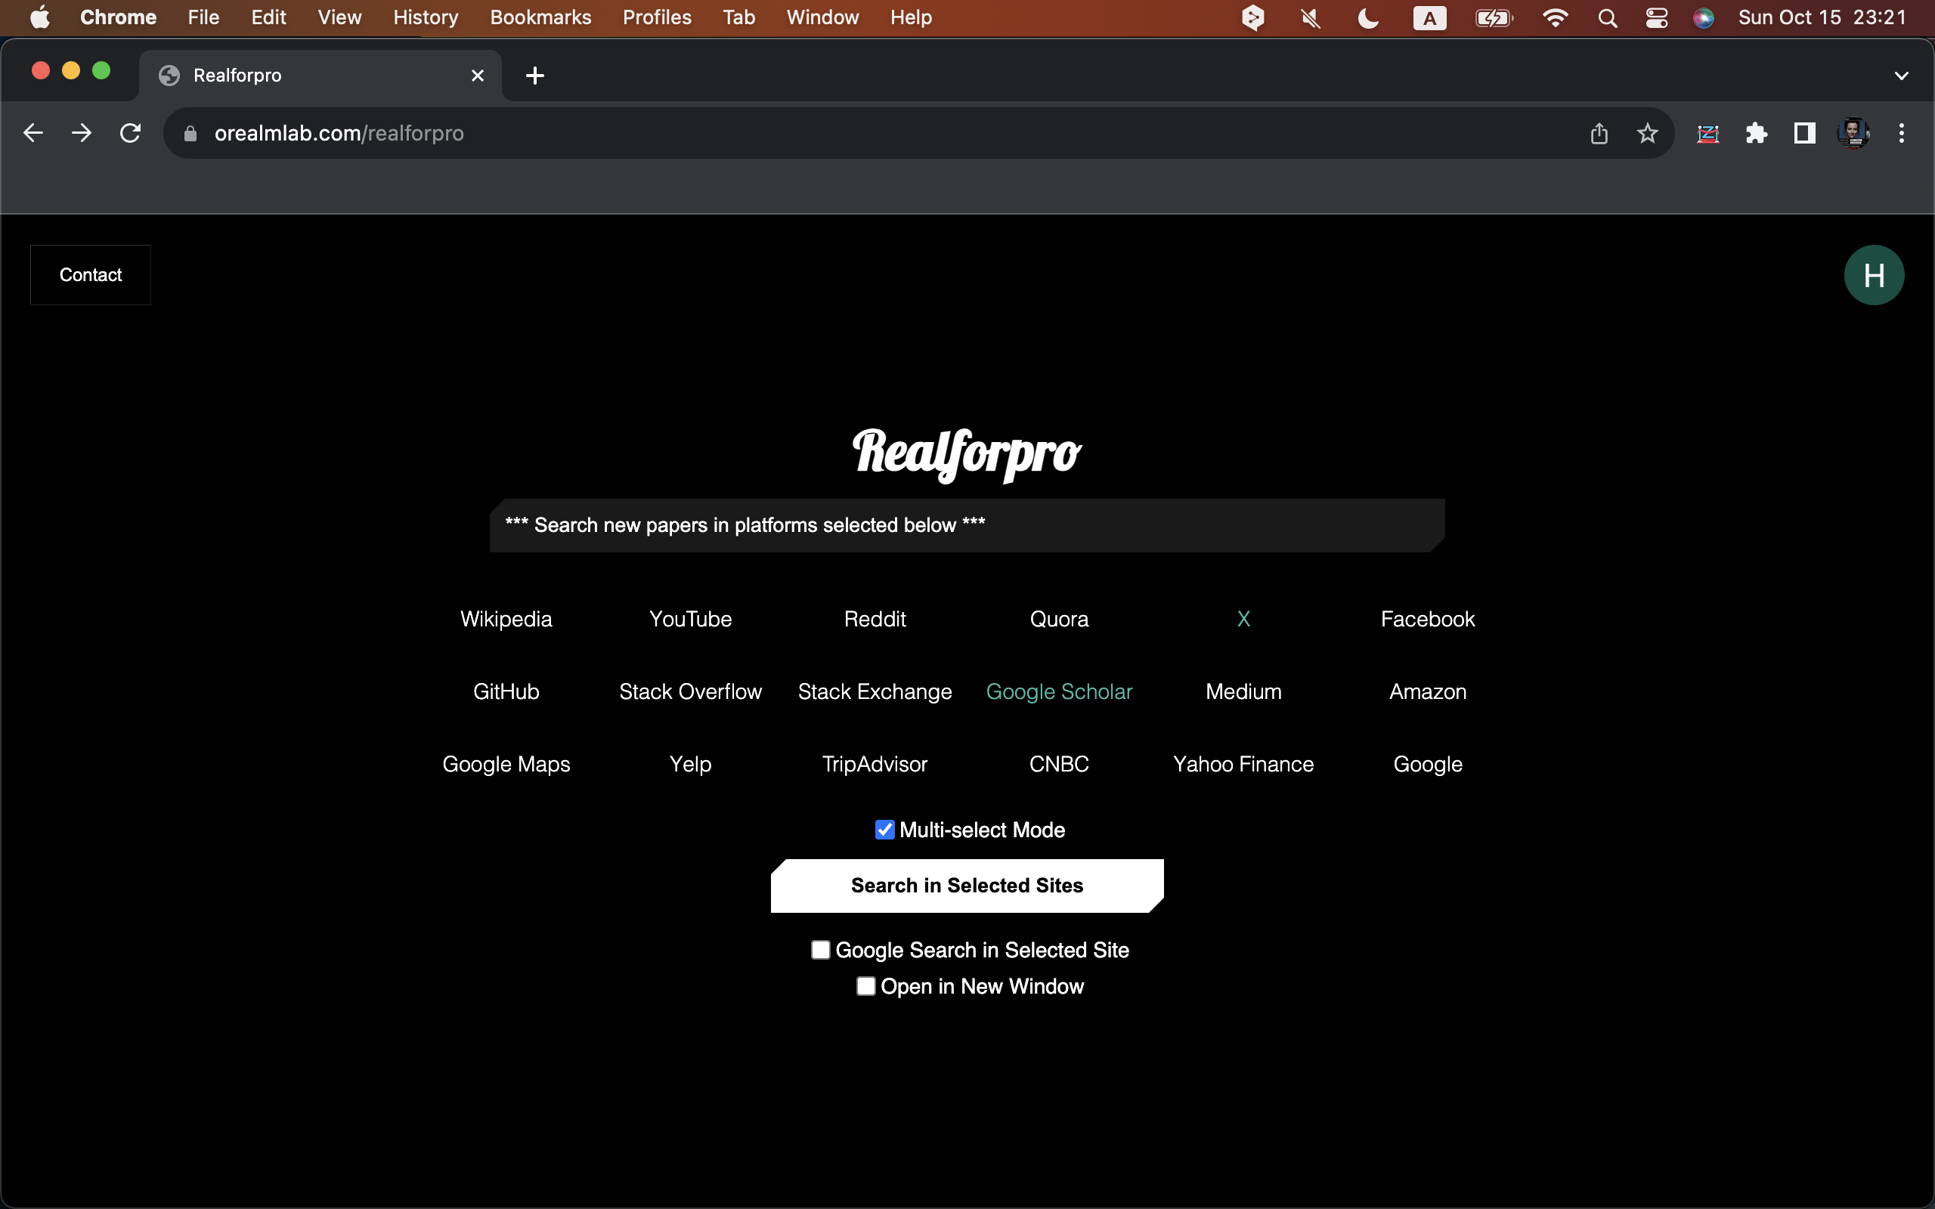
Task: Select the Quora platform
Action: 1059,619
